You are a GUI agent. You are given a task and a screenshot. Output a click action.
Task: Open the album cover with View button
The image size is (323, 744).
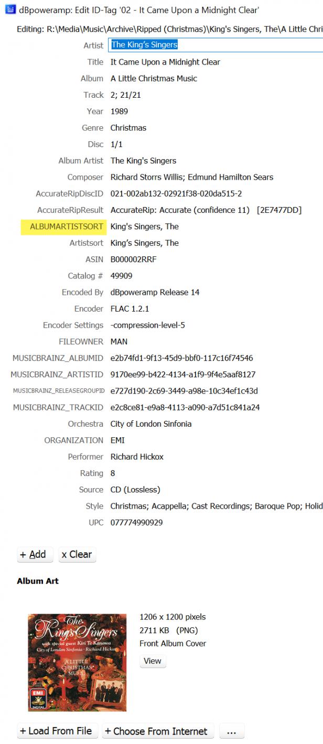click(x=153, y=661)
